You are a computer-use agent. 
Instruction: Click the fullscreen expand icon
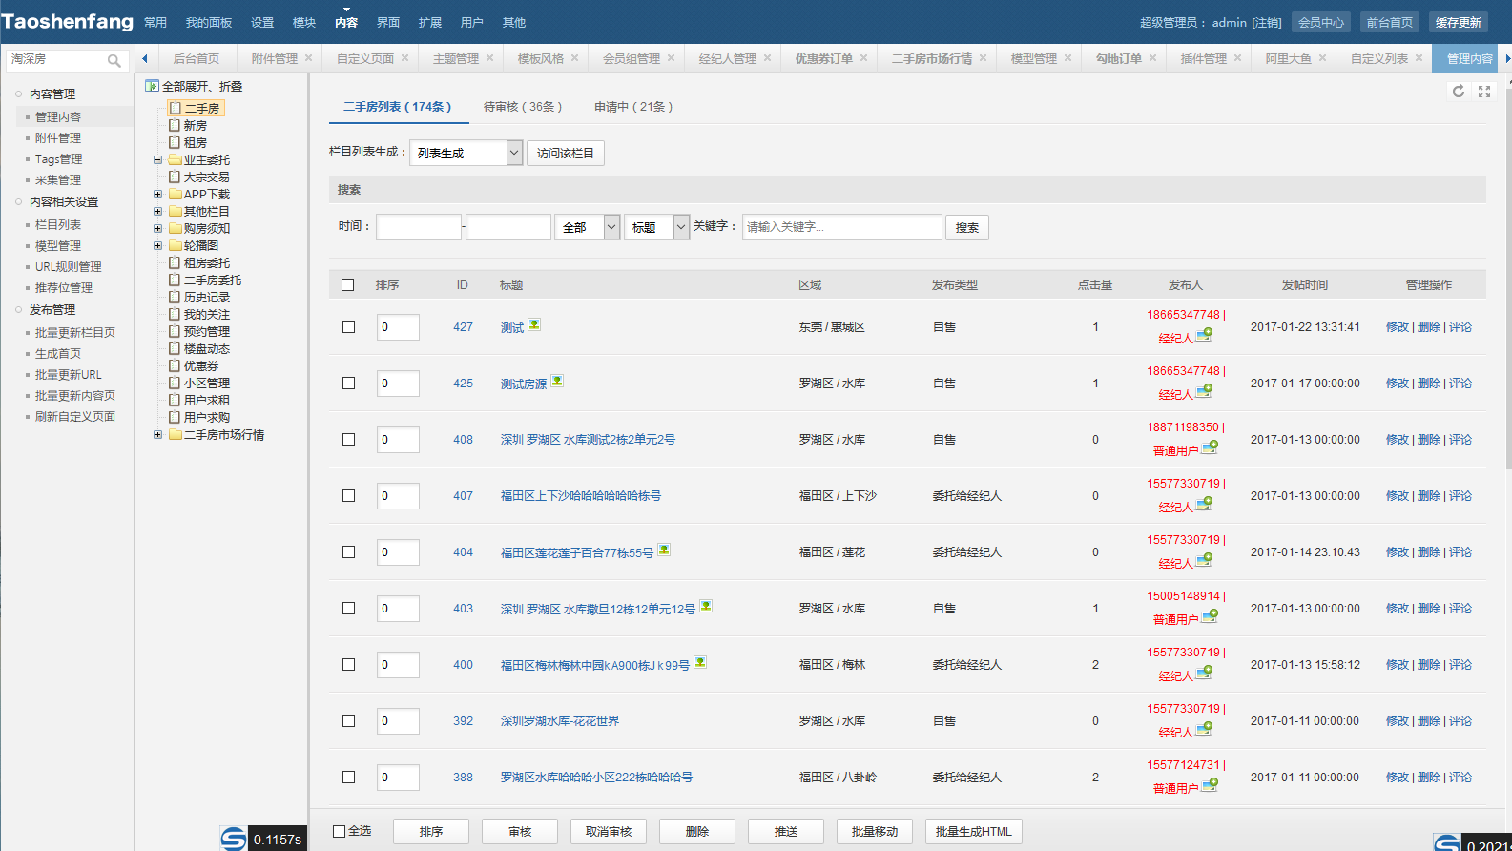click(1484, 92)
